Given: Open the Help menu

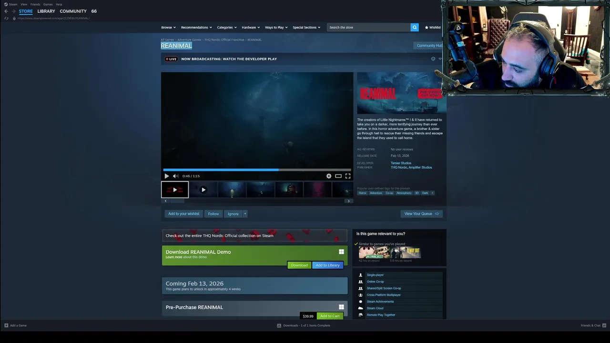Looking at the screenshot, I should click(59, 4).
